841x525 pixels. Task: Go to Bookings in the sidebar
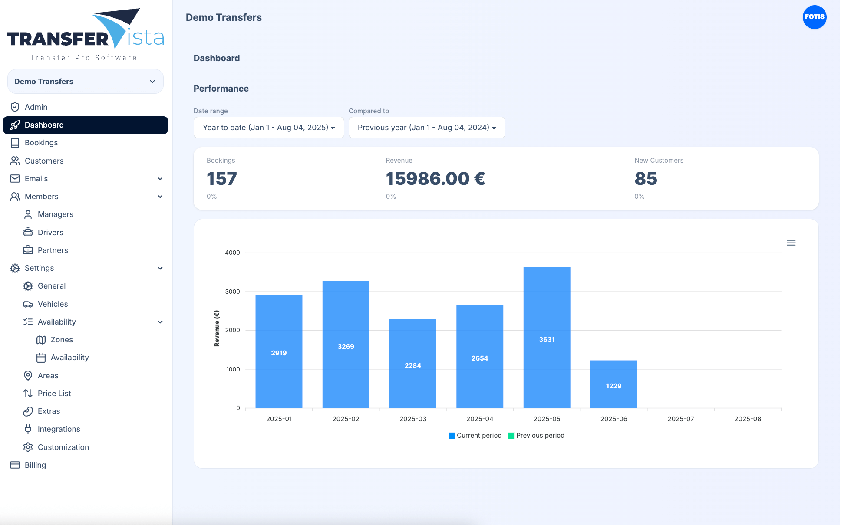click(41, 143)
